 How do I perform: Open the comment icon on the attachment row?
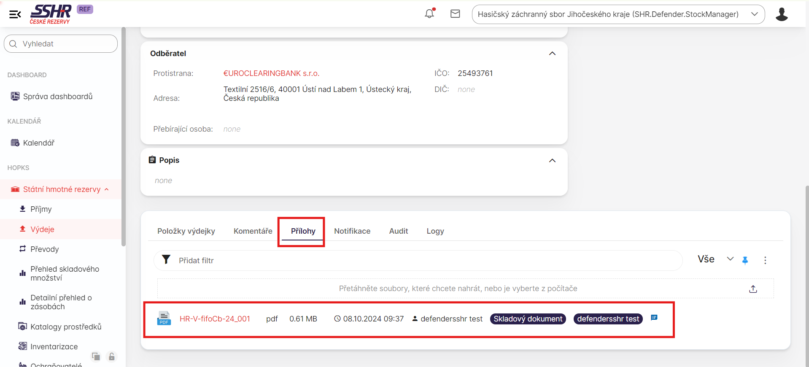tap(654, 318)
